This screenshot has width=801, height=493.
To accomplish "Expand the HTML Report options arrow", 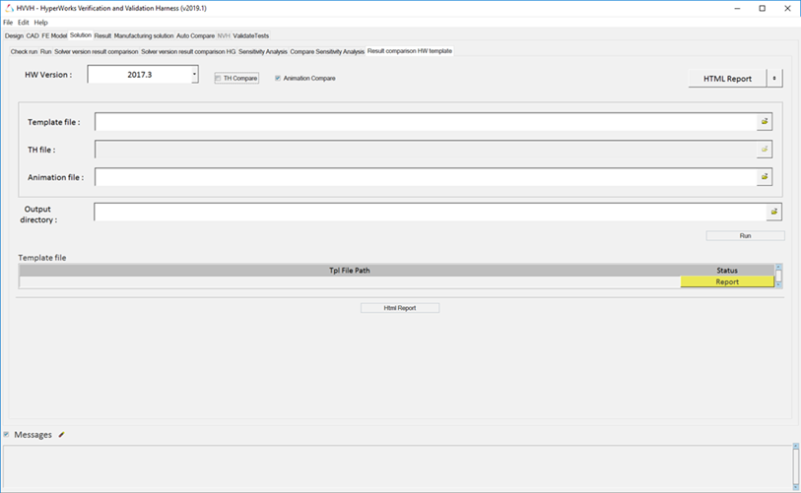I will point(774,79).
